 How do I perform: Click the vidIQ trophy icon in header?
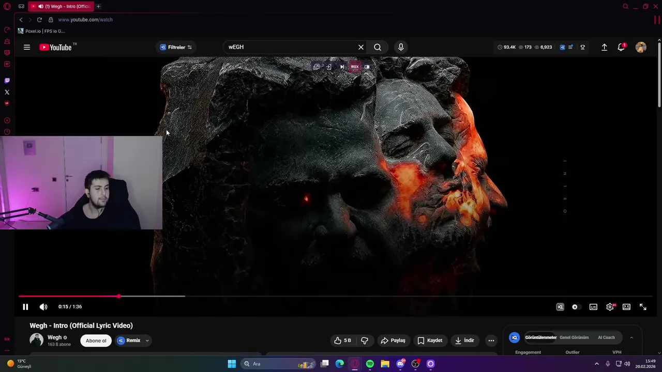tap(582, 47)
